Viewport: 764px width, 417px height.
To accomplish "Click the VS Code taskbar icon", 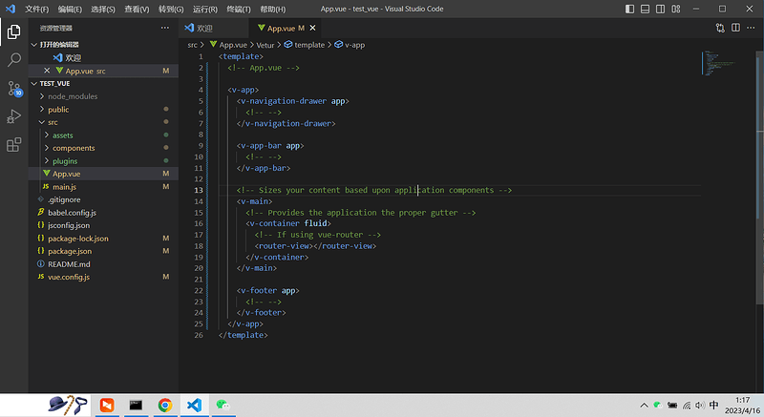I will tap(195, 405).
